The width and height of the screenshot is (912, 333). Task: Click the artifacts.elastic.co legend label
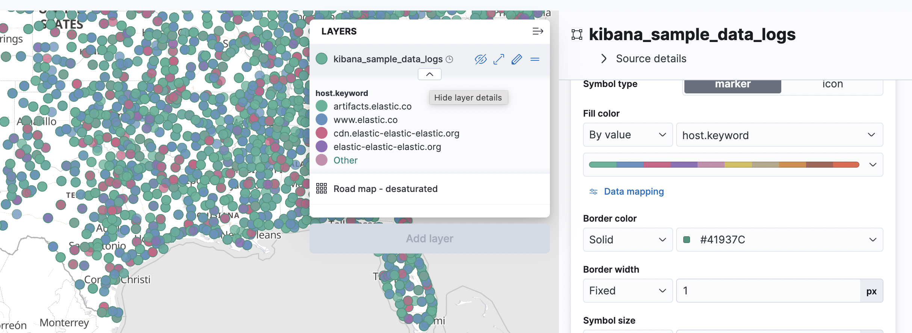[372, 106]
